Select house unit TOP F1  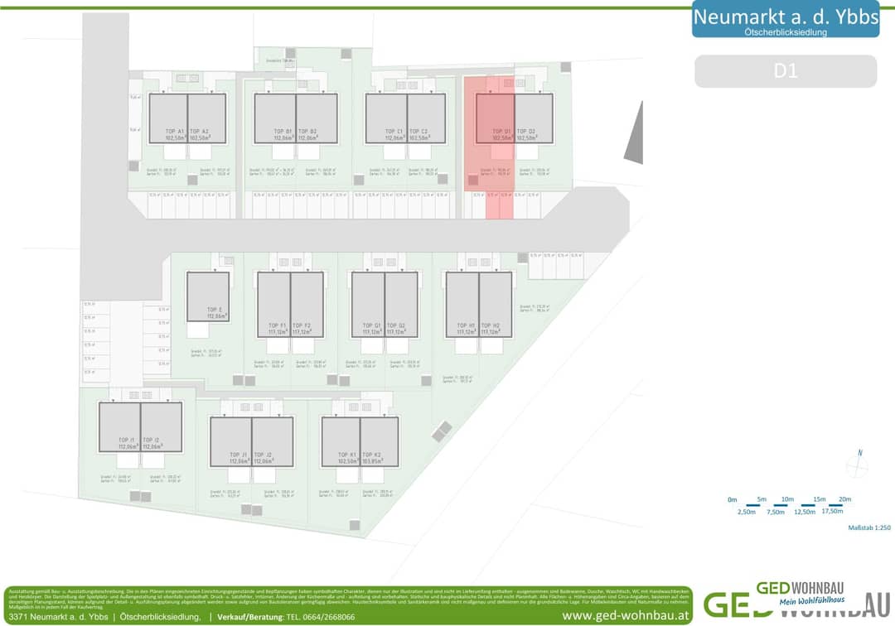pos(274,305)
